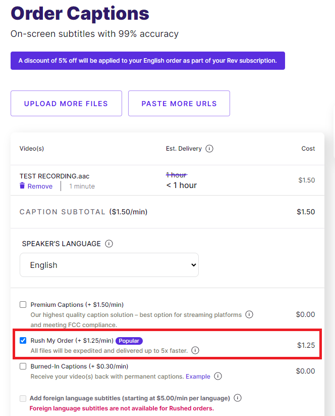Click the Est. Delivery info icon
This screenshot has width=335, height=416.
[209, 149]
